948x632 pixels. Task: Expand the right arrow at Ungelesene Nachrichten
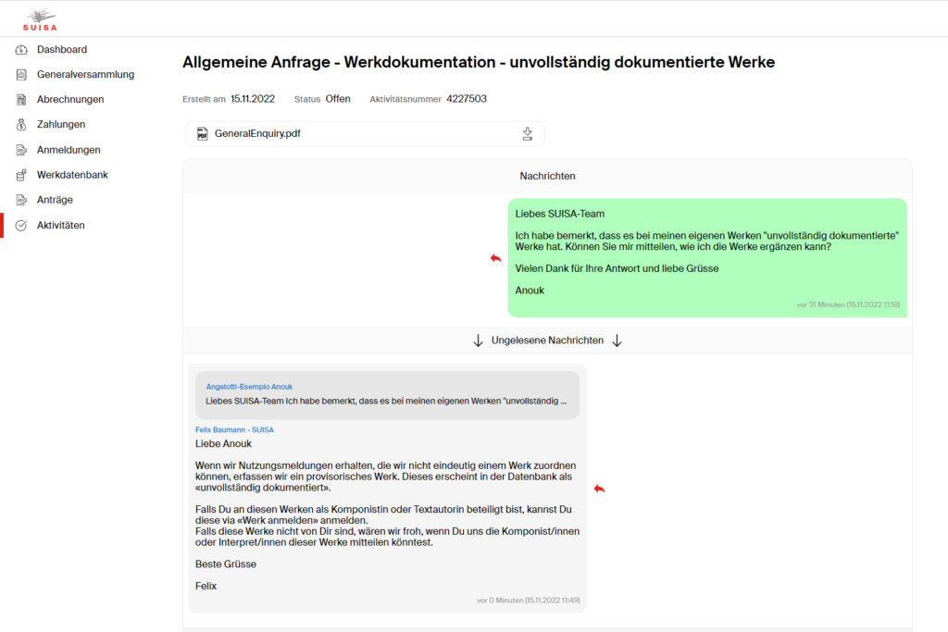(616, 340)
